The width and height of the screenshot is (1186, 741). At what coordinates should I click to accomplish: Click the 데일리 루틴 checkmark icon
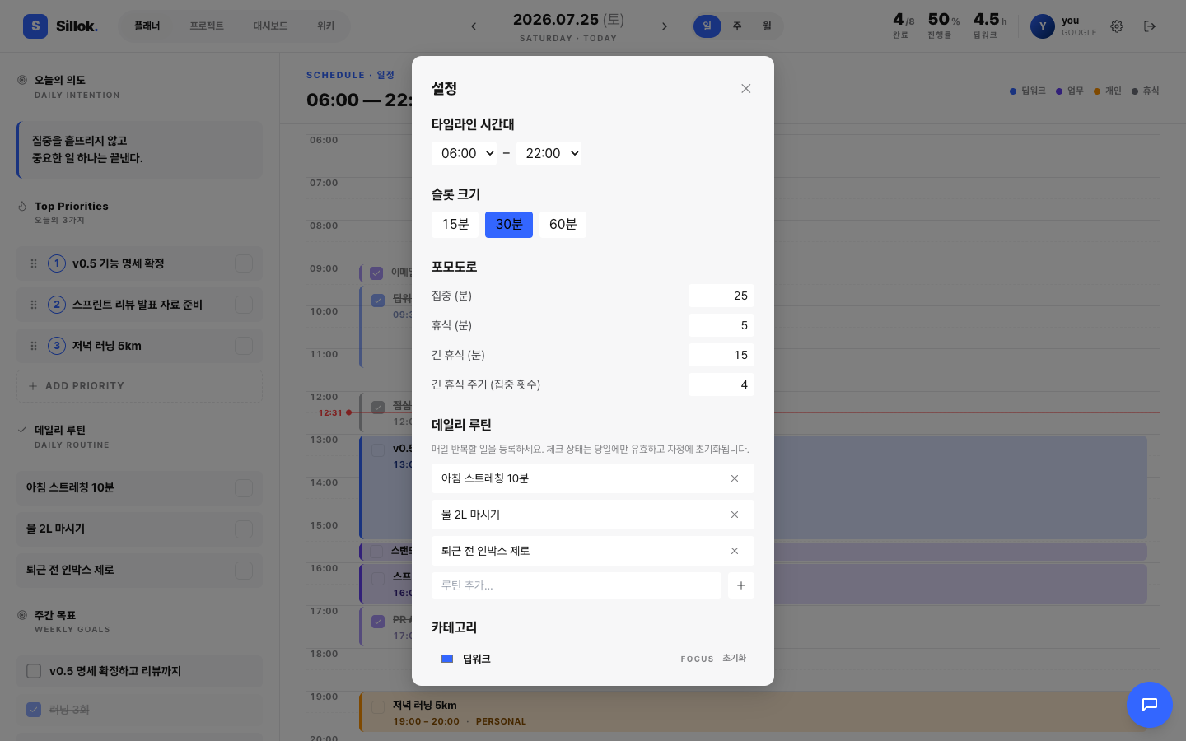click(22, 430)
